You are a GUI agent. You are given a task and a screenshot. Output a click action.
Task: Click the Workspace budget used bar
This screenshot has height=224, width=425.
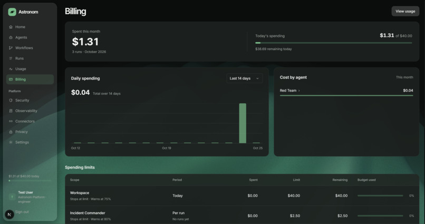[380, 196]
